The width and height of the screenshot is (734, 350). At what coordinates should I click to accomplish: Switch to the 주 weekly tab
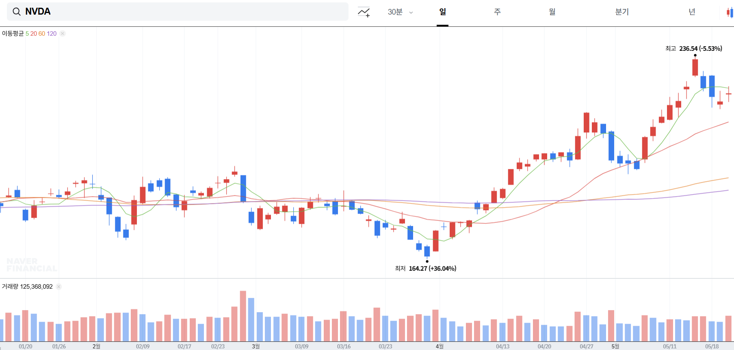(x=497, y=12)
